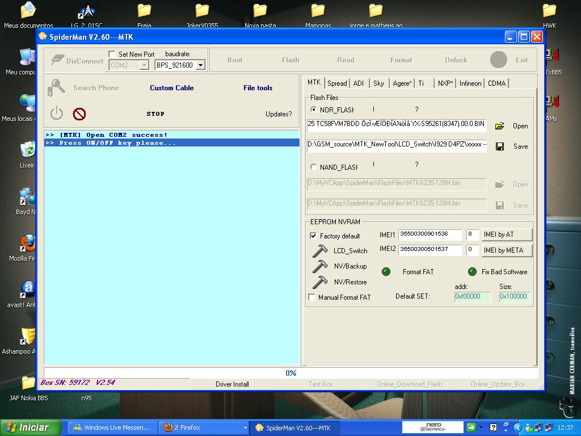
Task: Click the Driver Install button
Action: tap(232, 384)
